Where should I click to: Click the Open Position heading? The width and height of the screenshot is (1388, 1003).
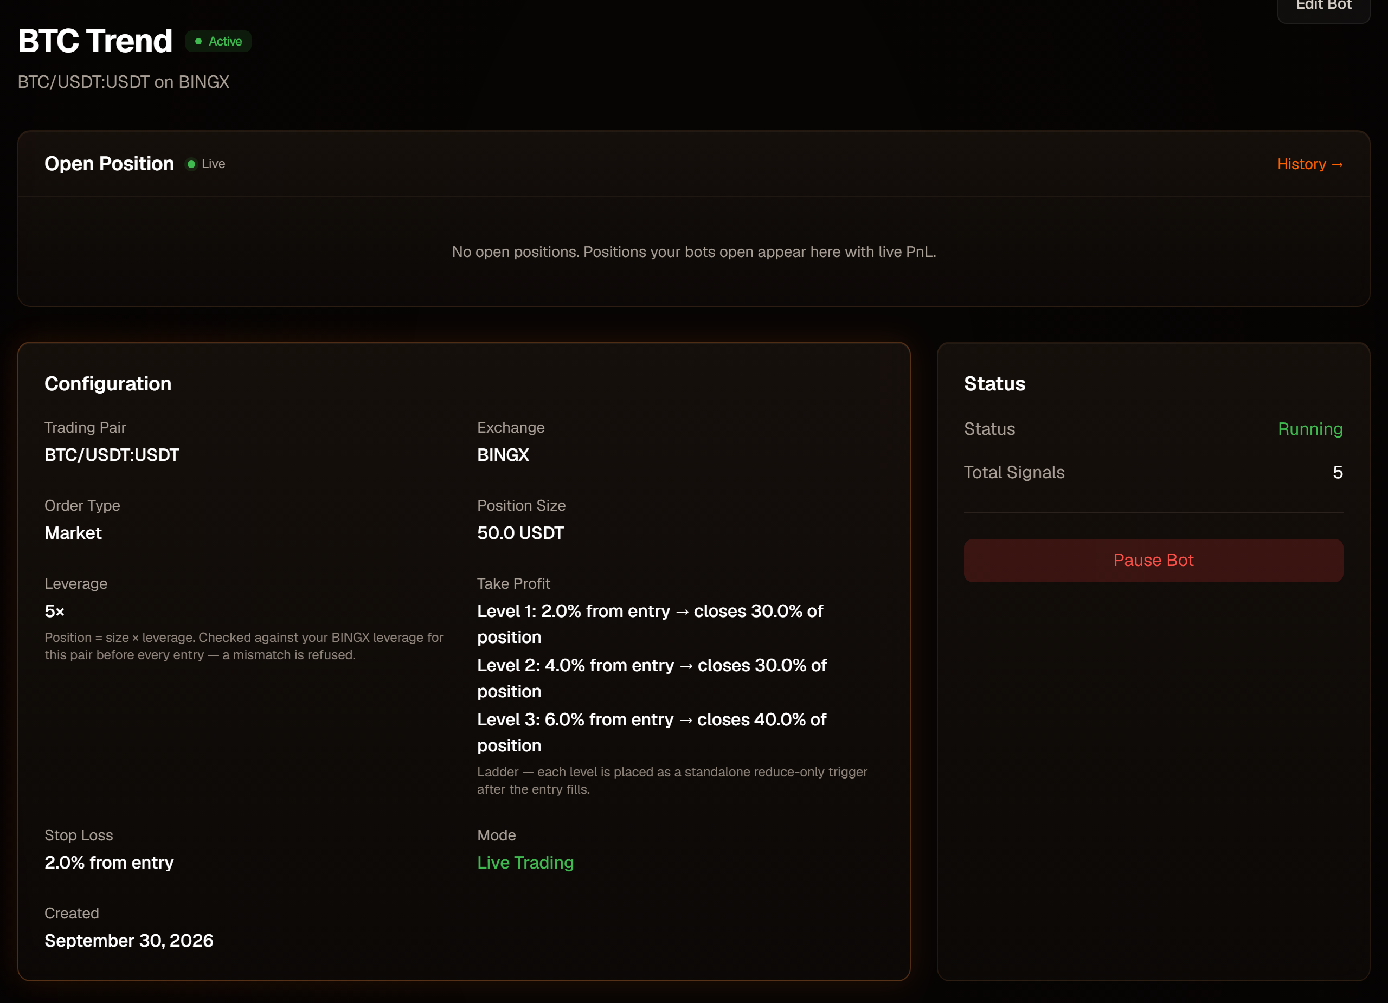[x=109, y=163]
